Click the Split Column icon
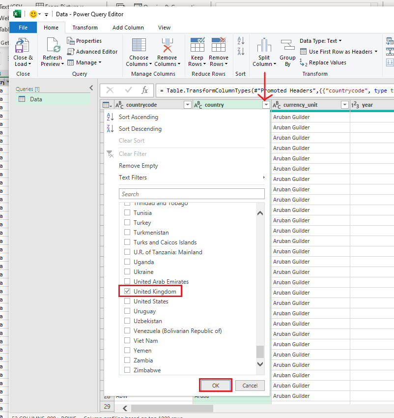This screenshot has height=418, width=394. [x=264, y=45]
